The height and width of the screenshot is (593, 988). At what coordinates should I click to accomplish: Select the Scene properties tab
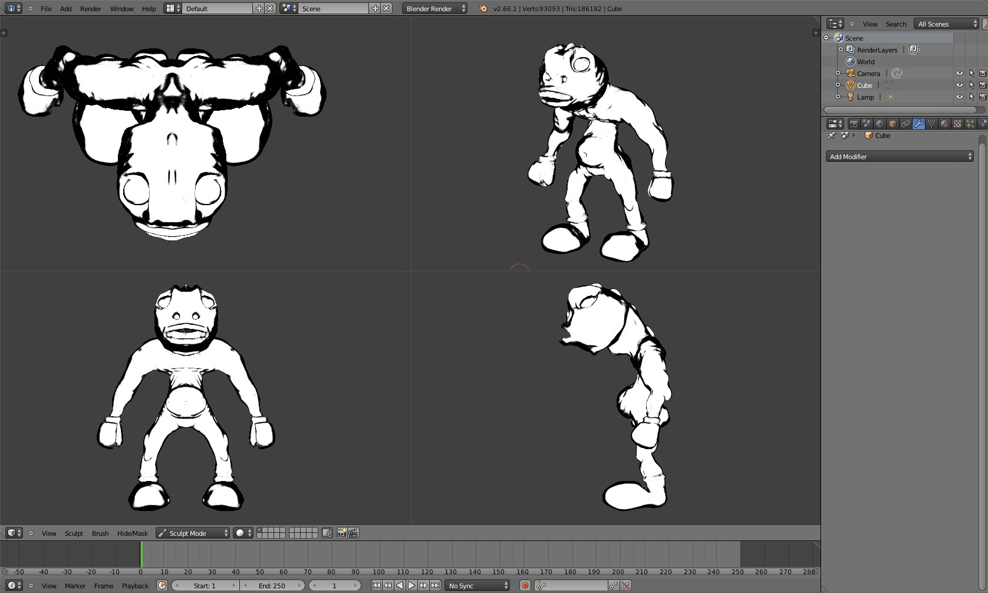coord(866,124)
